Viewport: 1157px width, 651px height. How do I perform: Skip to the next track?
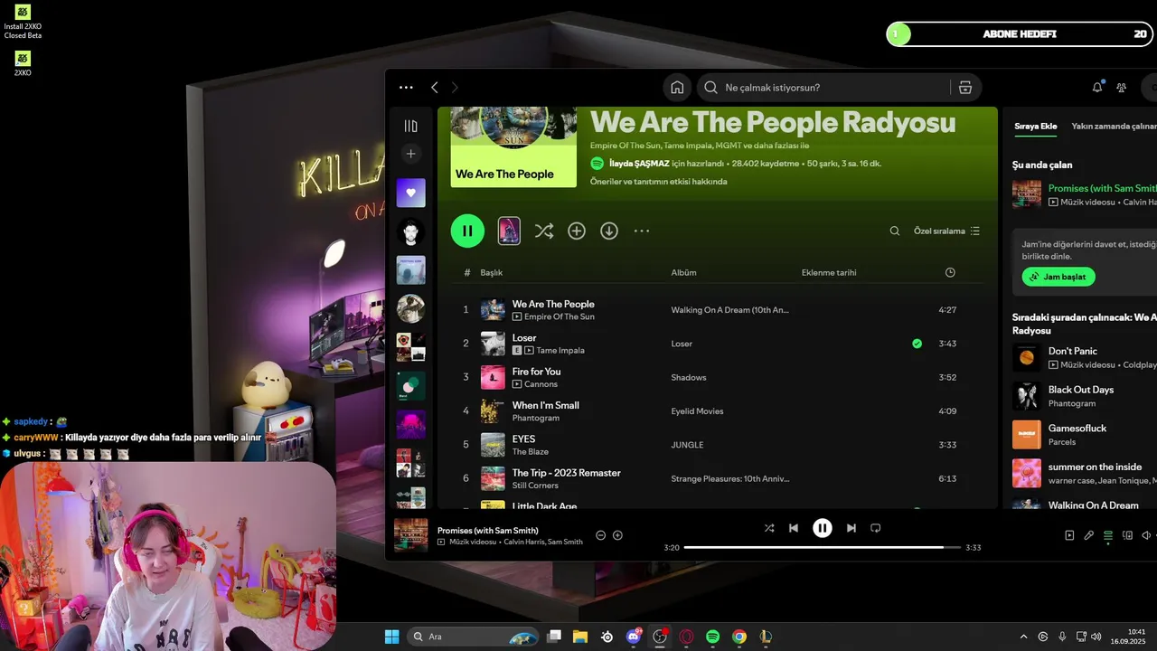click(851, 528)
